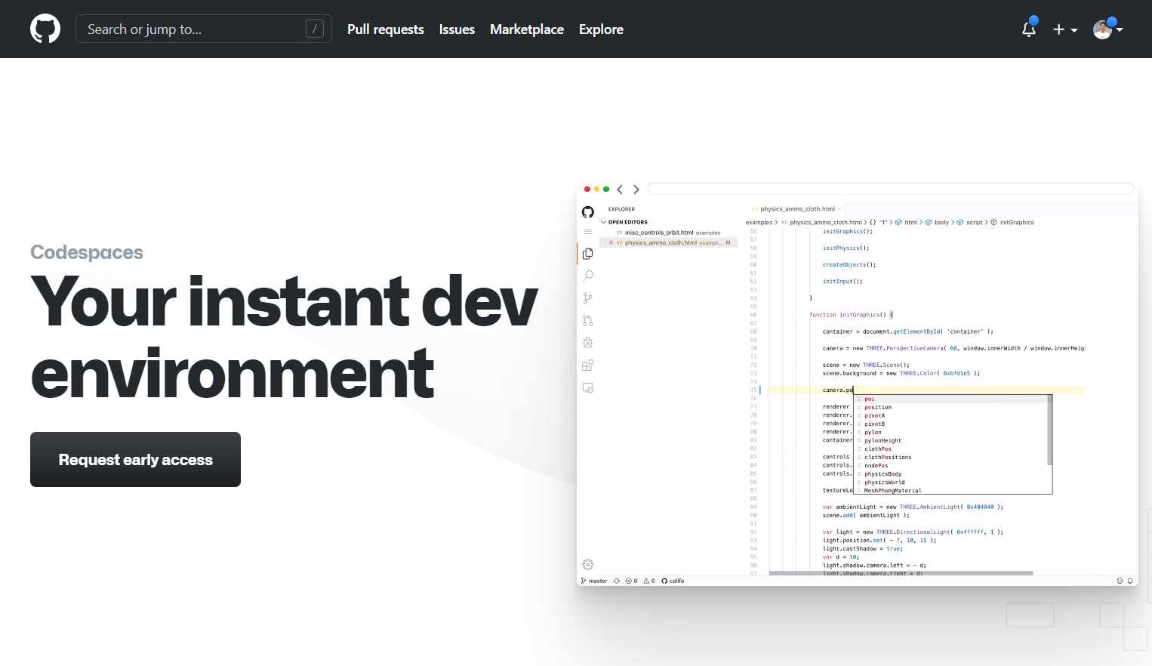The image size is (1152, 666).
Task: Open the Search icon in editor sidebar
Action: point(588,276)
